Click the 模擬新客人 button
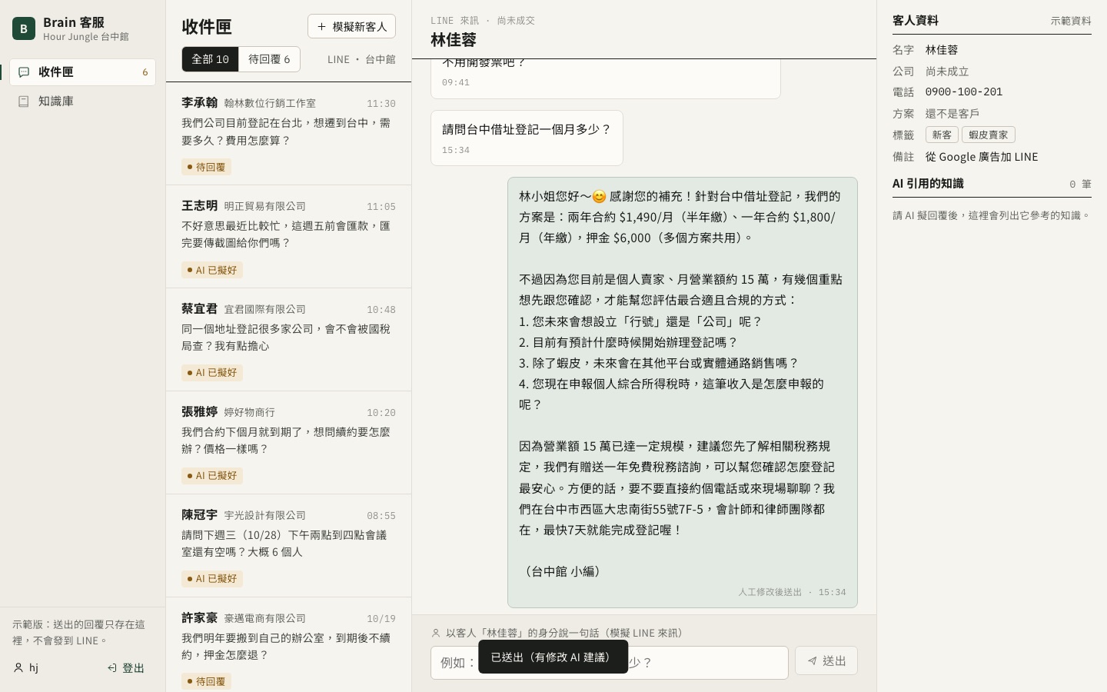 (351, 26)
